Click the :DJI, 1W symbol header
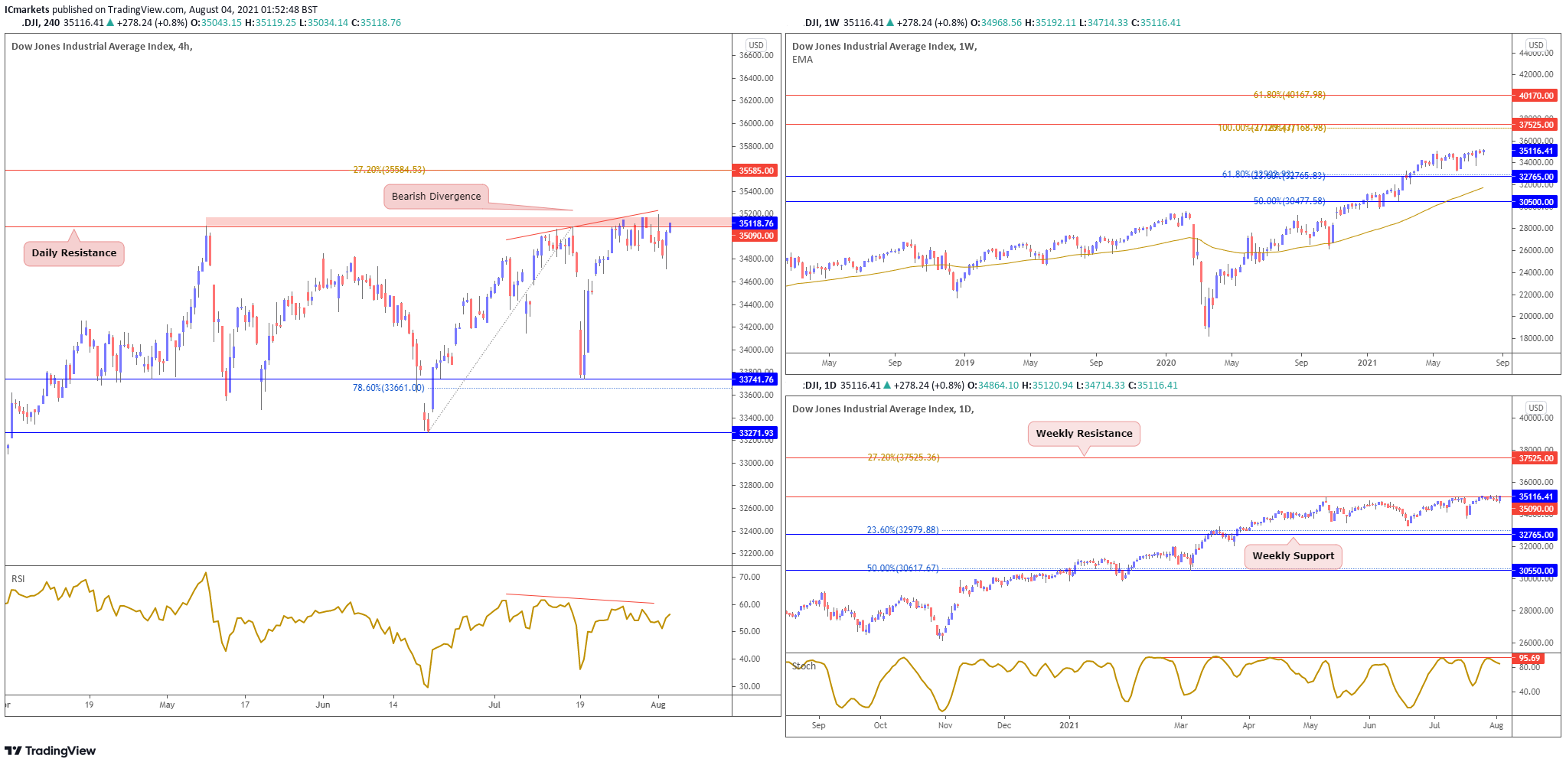This screenshot has width=1566, height=765. click(821, 23)
